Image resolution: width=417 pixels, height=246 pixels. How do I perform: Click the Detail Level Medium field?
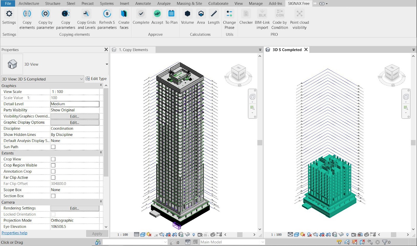[x=75, y=104]
